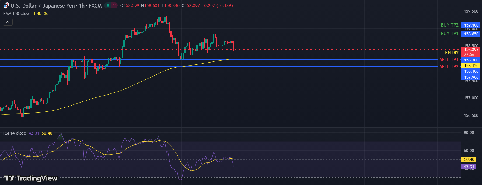Select the BUY TP2 line label

(x=449, y=25)
